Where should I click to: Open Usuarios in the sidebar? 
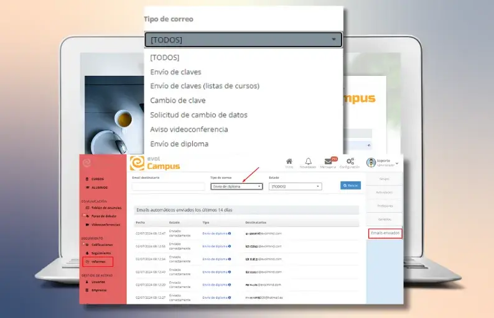(98, 282)
